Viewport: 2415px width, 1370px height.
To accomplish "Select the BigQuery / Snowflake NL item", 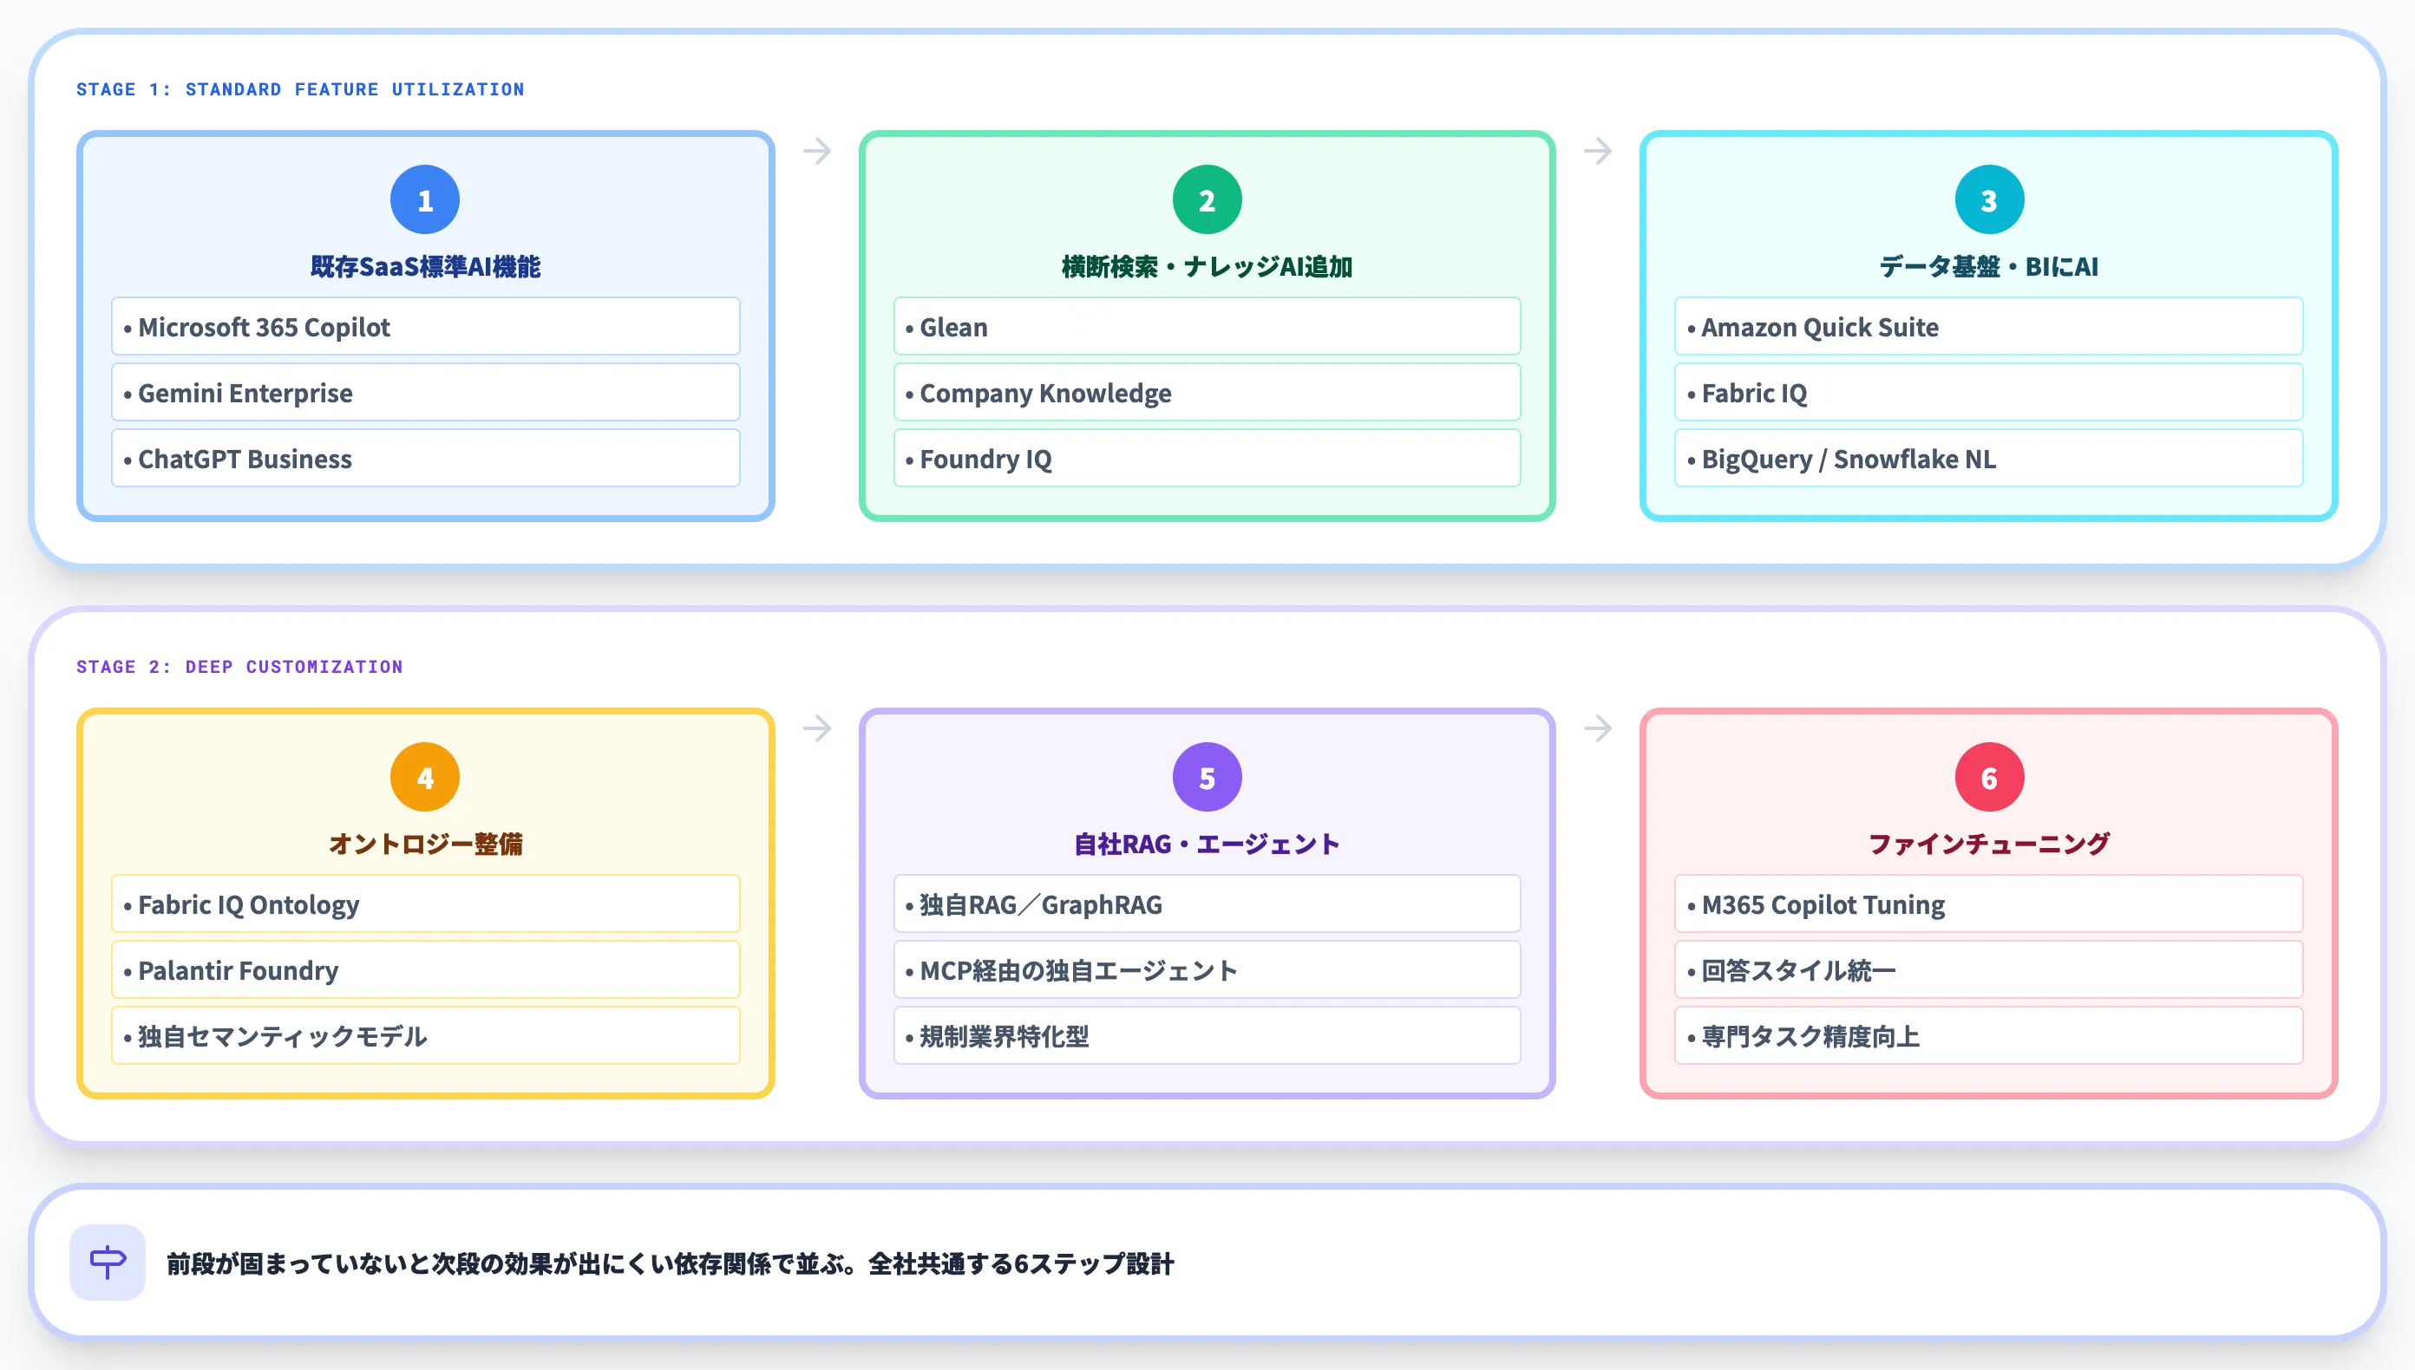I will click(x=1989, y=458).
